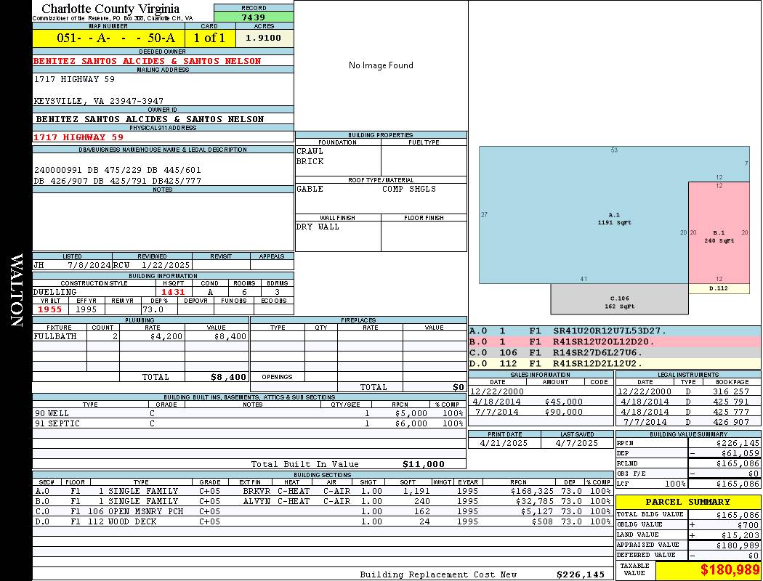Click DEP % value 73.0 in building information

[153, 309]
